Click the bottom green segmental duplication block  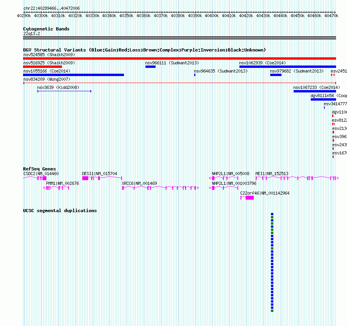tap(272, 311)
